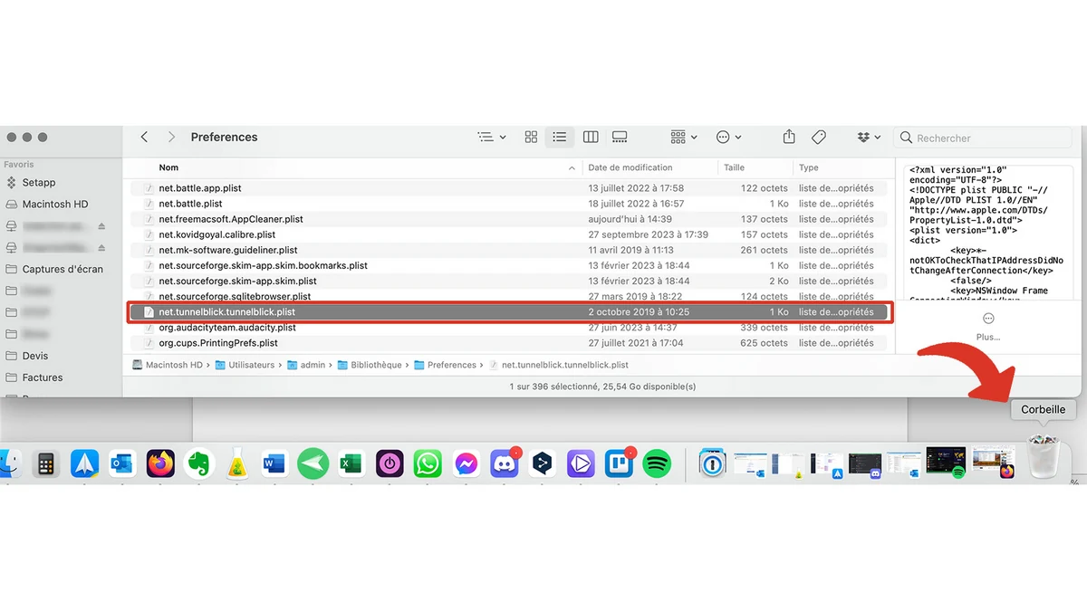Open the Corbeille trash in Dock

coord(1044,457)
